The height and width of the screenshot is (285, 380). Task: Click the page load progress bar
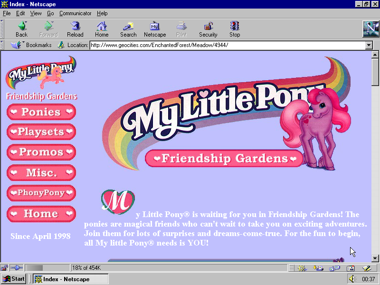click(47, 268)
